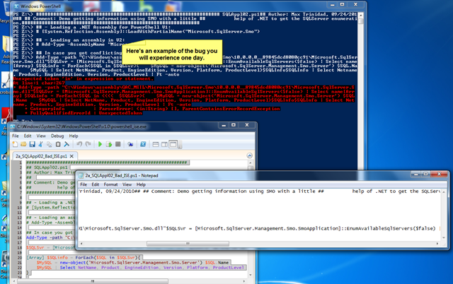Screen dimensions: 453x284
Task: Click the powershell_ise.exe title bar icon
Action: [x=13, y=126]
